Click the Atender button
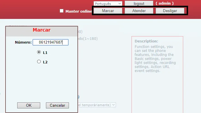Viewport: 201px width, 113px height. pos(139,11)
